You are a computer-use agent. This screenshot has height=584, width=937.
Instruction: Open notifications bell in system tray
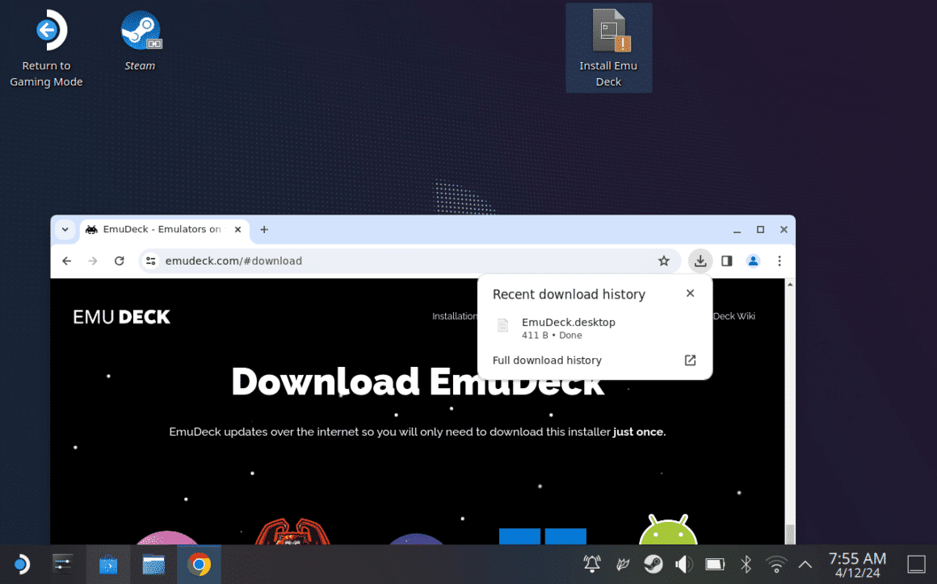[x=592, y=564]
